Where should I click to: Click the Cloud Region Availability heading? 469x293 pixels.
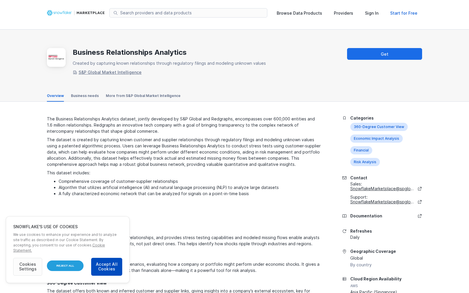click(x=376, y=279)
